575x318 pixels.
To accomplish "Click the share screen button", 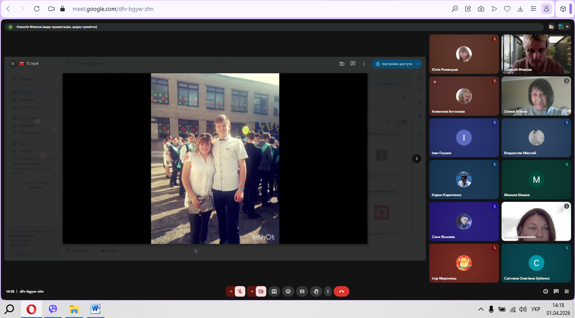I will pos(274,291).
